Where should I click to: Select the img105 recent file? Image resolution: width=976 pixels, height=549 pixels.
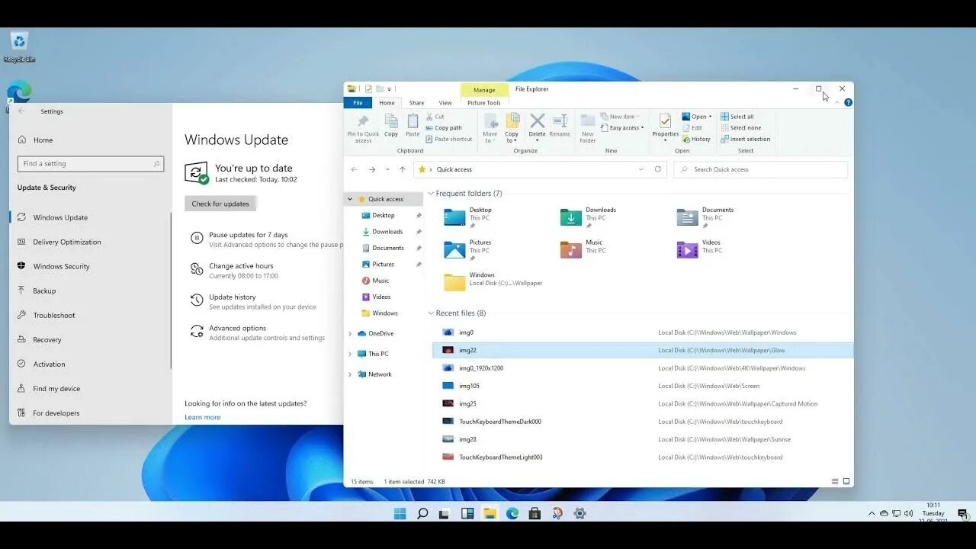coord(643,386)
